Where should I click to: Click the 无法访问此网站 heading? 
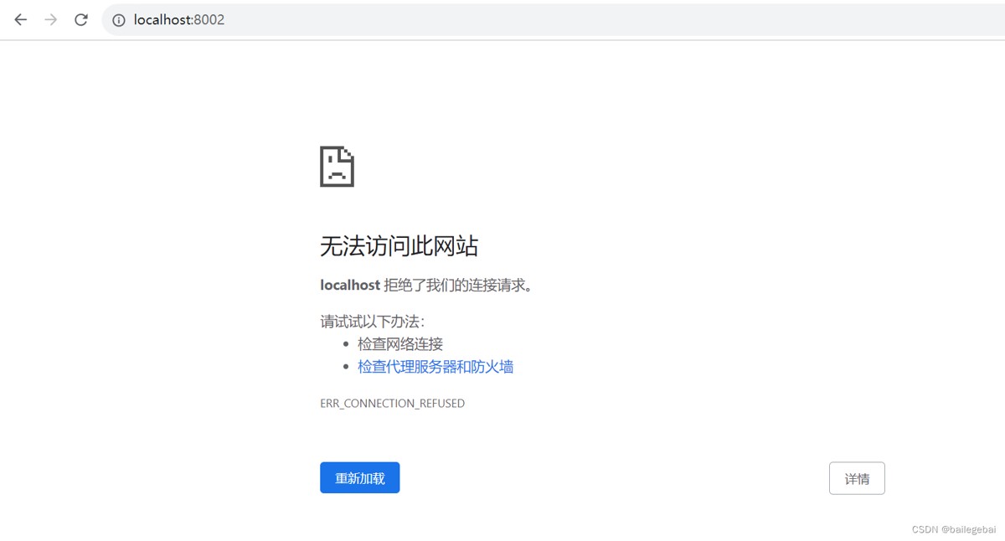(399, 246)
